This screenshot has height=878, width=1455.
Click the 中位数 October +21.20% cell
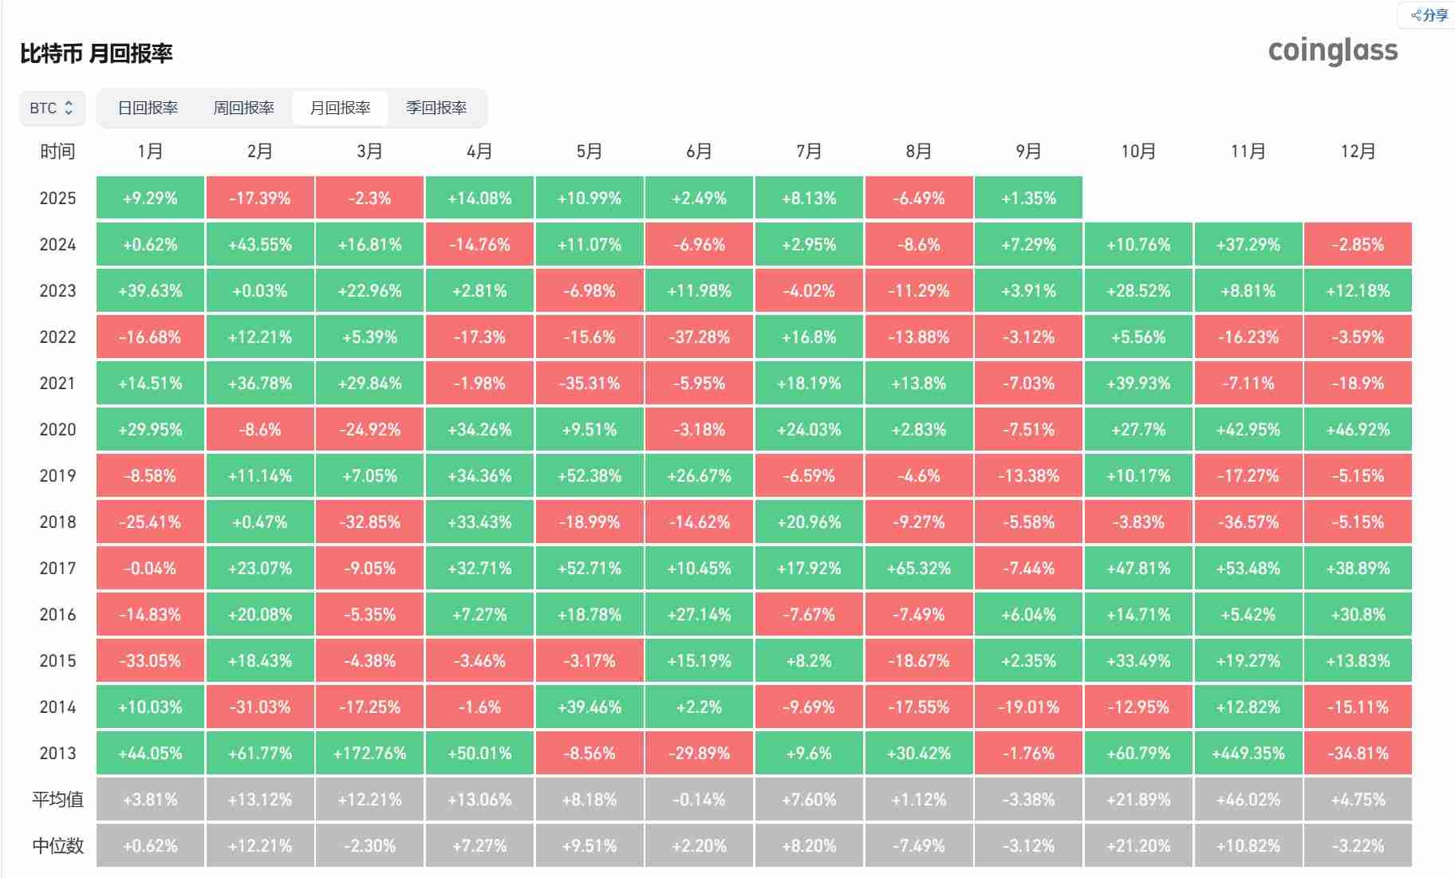pos(1138,845)
